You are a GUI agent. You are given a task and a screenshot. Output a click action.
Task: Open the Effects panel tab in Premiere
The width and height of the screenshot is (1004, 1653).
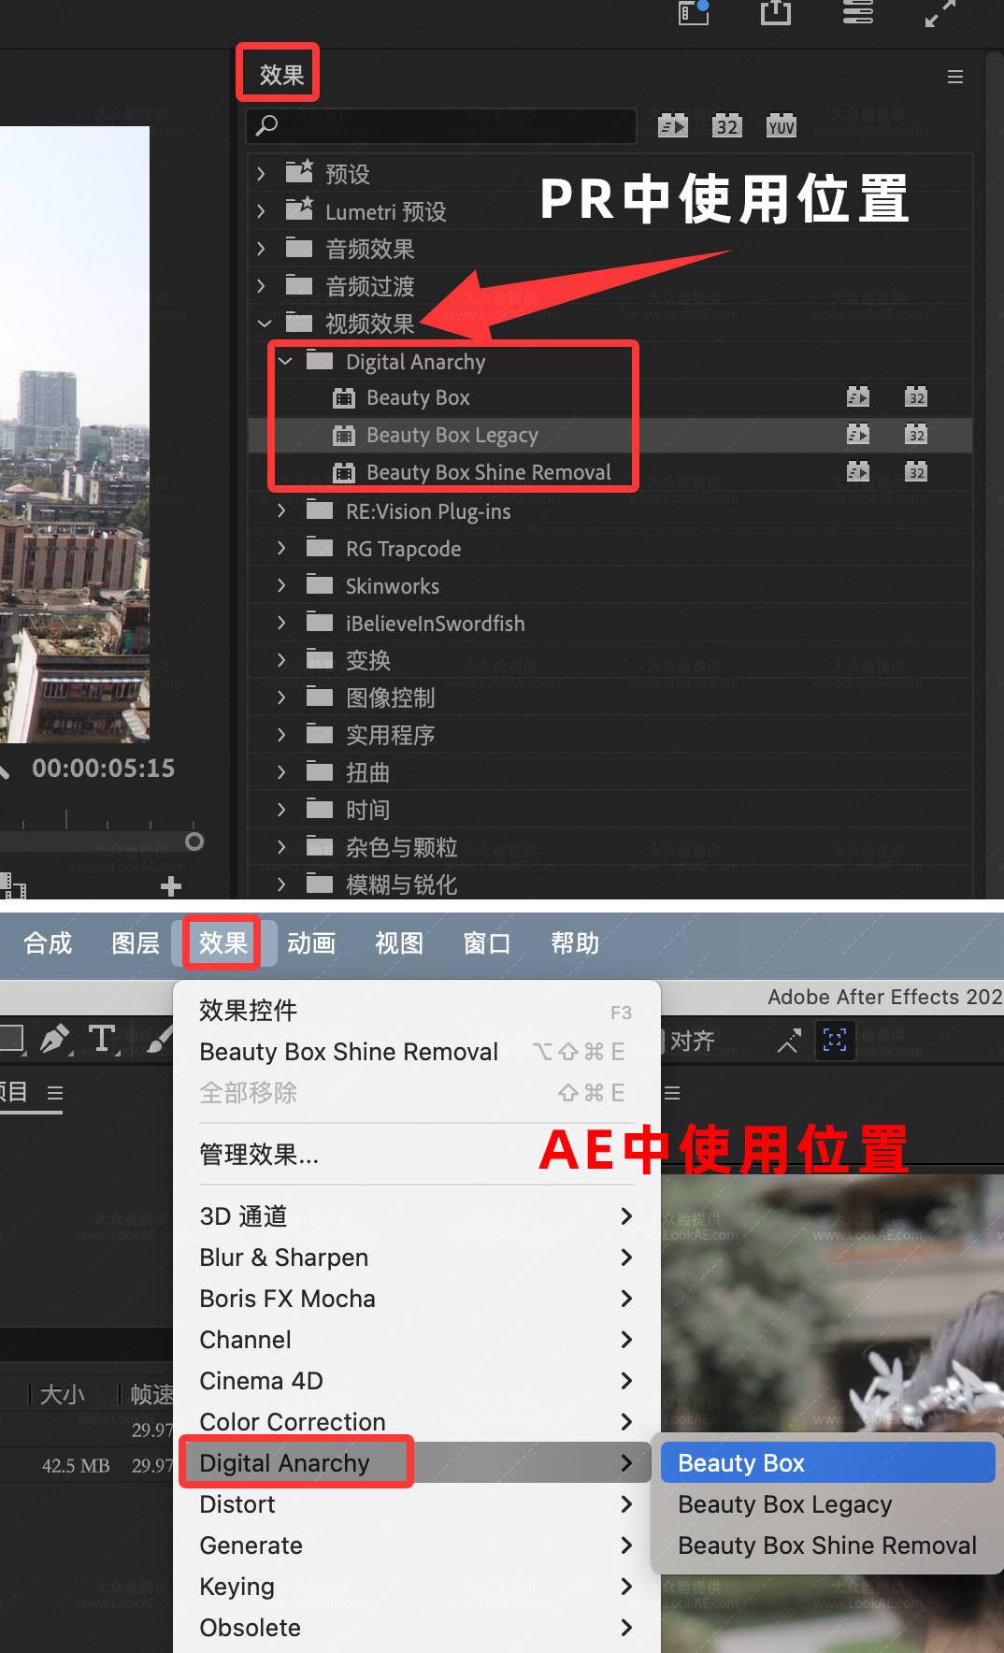point(281,74)
